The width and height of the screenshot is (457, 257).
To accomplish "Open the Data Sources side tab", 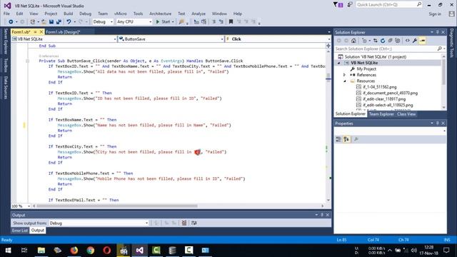I will [x=6, y=87].
